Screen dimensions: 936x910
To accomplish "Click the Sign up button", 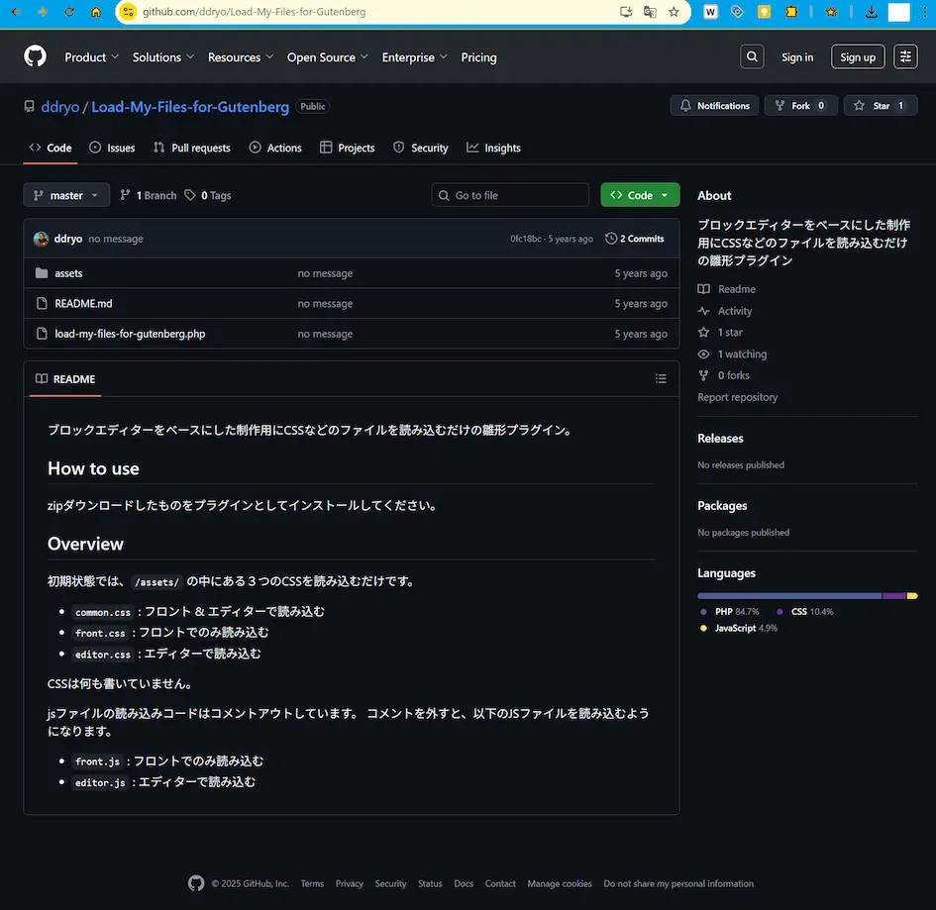I will tap(858, 56).
